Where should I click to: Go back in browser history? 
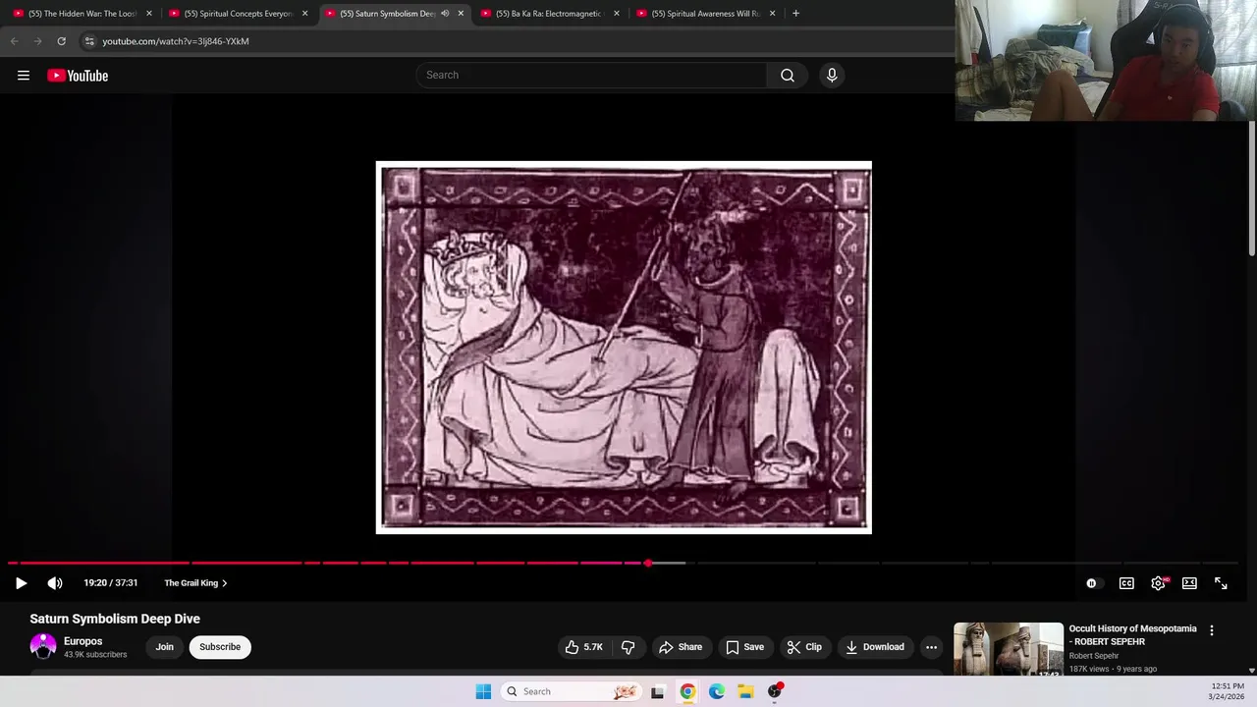14,41
